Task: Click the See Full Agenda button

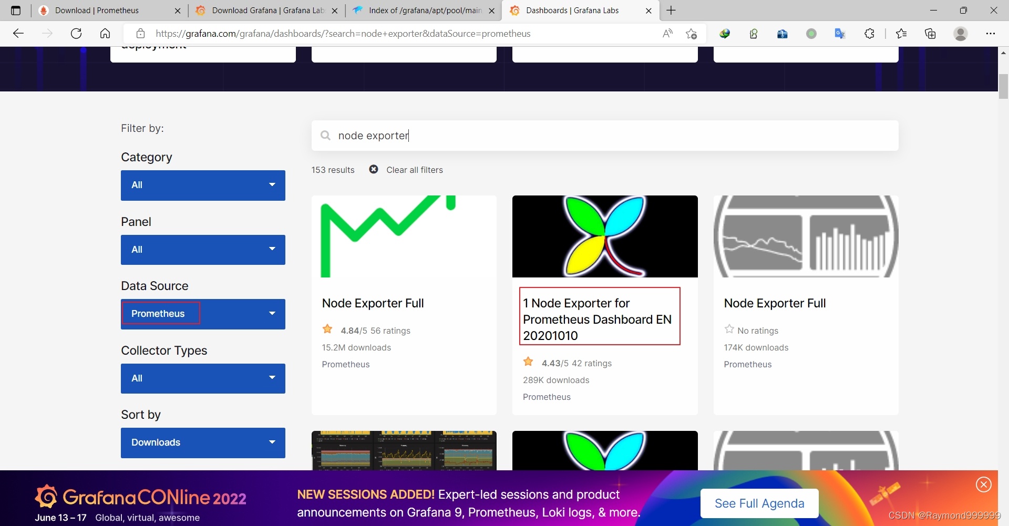Action: click(x=759, y=503)
